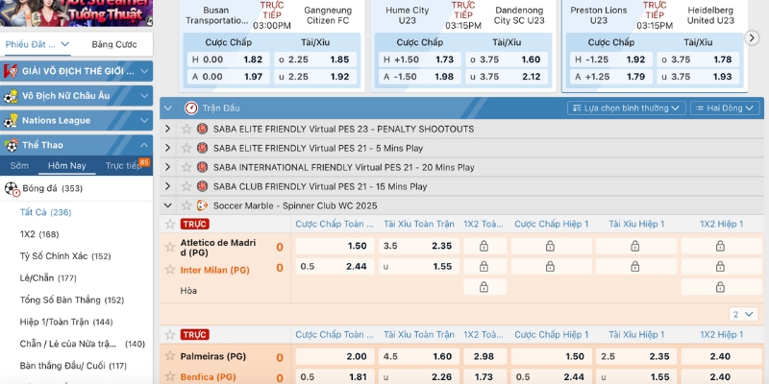Expand Vô Địch Nữ Châu Âu menu

[77, 96]
